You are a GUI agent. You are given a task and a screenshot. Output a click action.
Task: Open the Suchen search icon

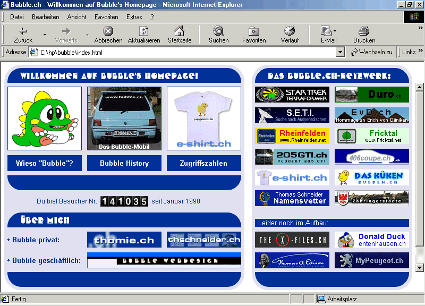pos(218,31)
